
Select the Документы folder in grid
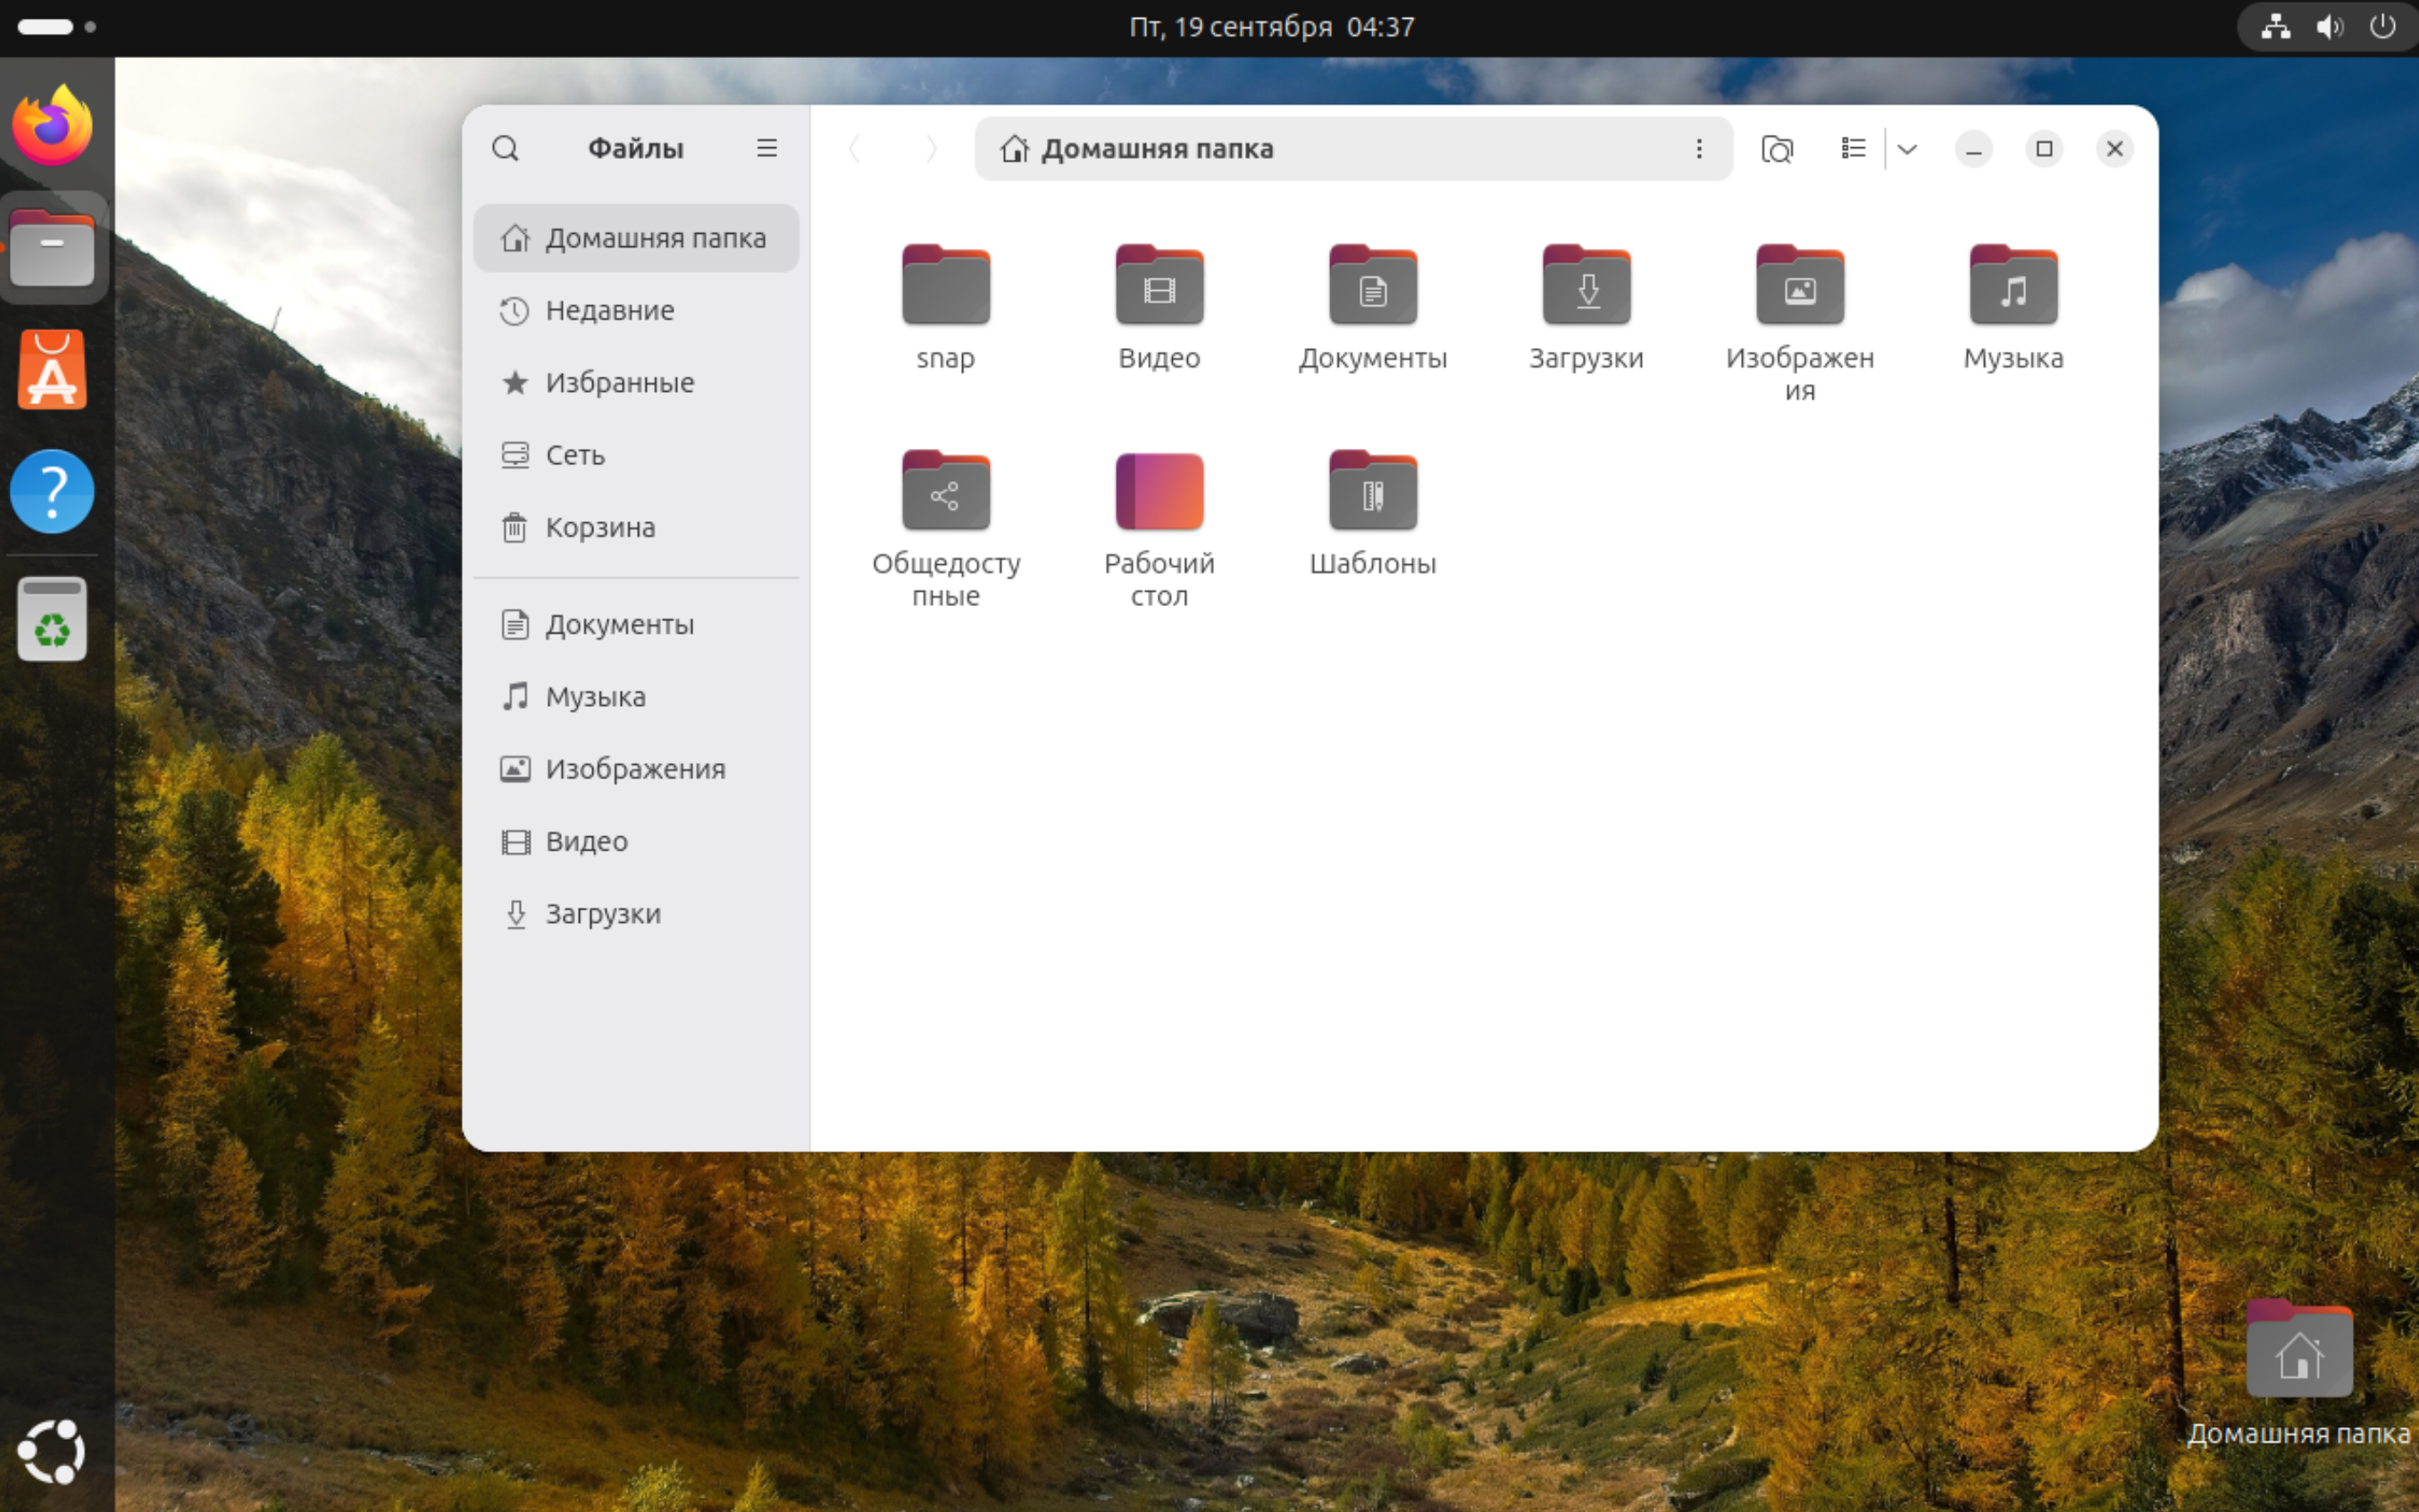coord(1372,285)
